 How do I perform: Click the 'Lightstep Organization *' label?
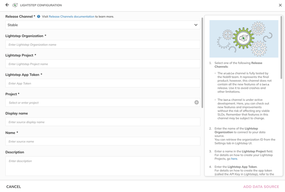tap(26, 36)
